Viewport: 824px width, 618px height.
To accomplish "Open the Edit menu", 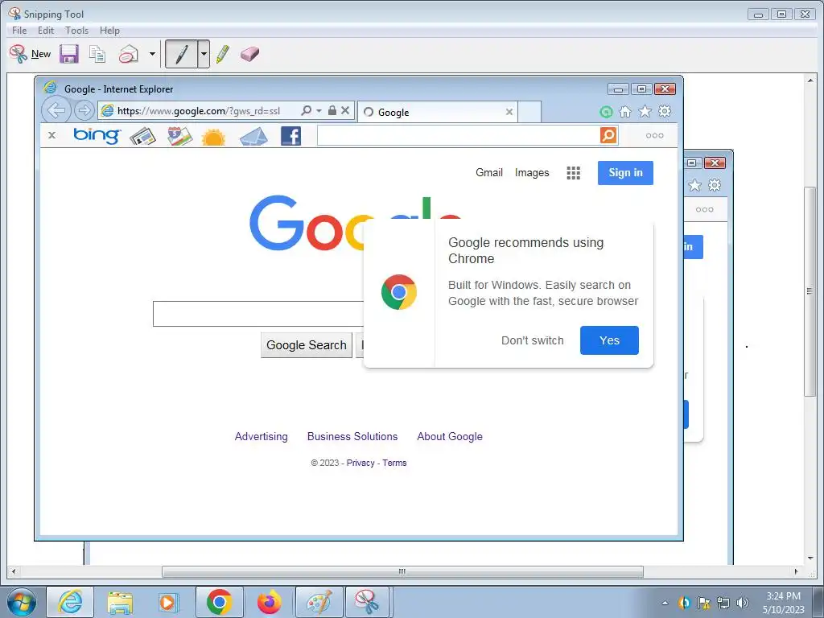I will pyautogui.click(x=46, y=31).
